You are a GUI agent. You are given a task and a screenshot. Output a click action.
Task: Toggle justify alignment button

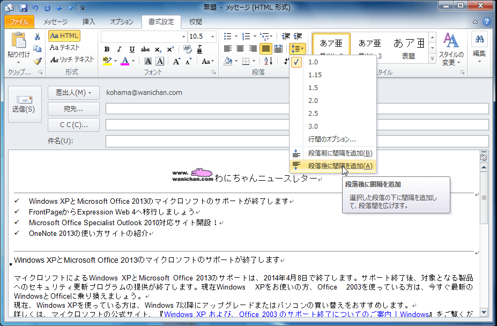(x=265, y=48)
